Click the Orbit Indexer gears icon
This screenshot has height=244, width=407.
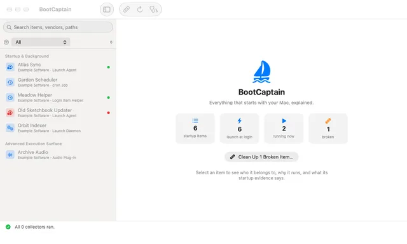click(x=10, y=128)
